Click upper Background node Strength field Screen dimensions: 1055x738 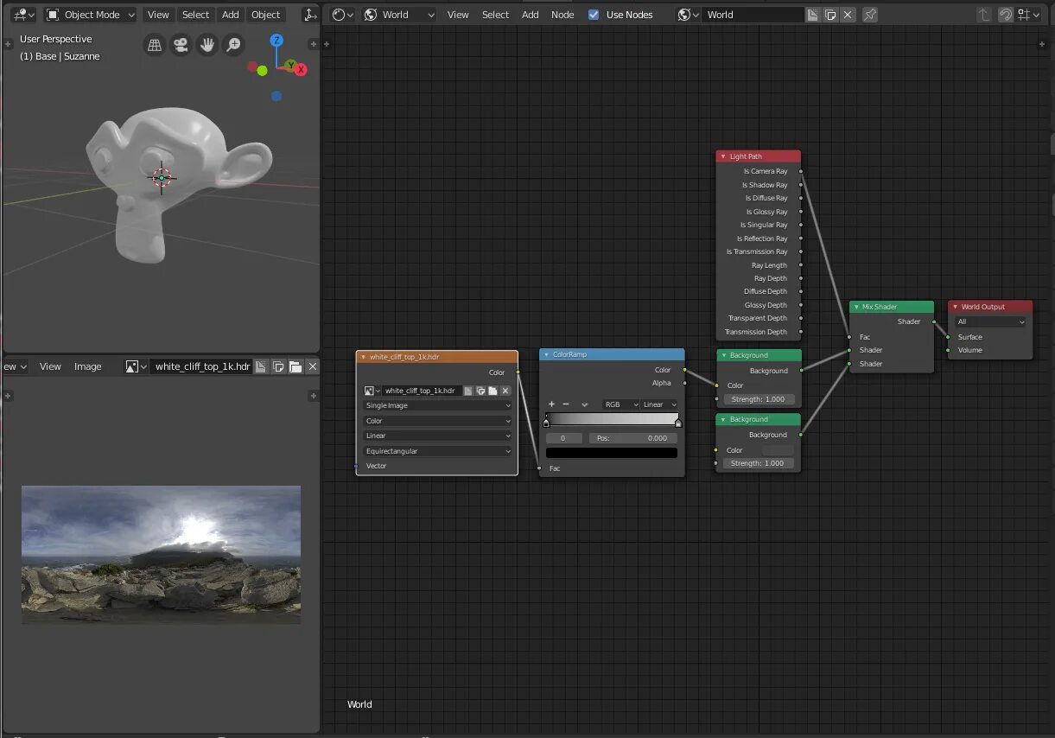pyautogui.click(x=757, y=399)
